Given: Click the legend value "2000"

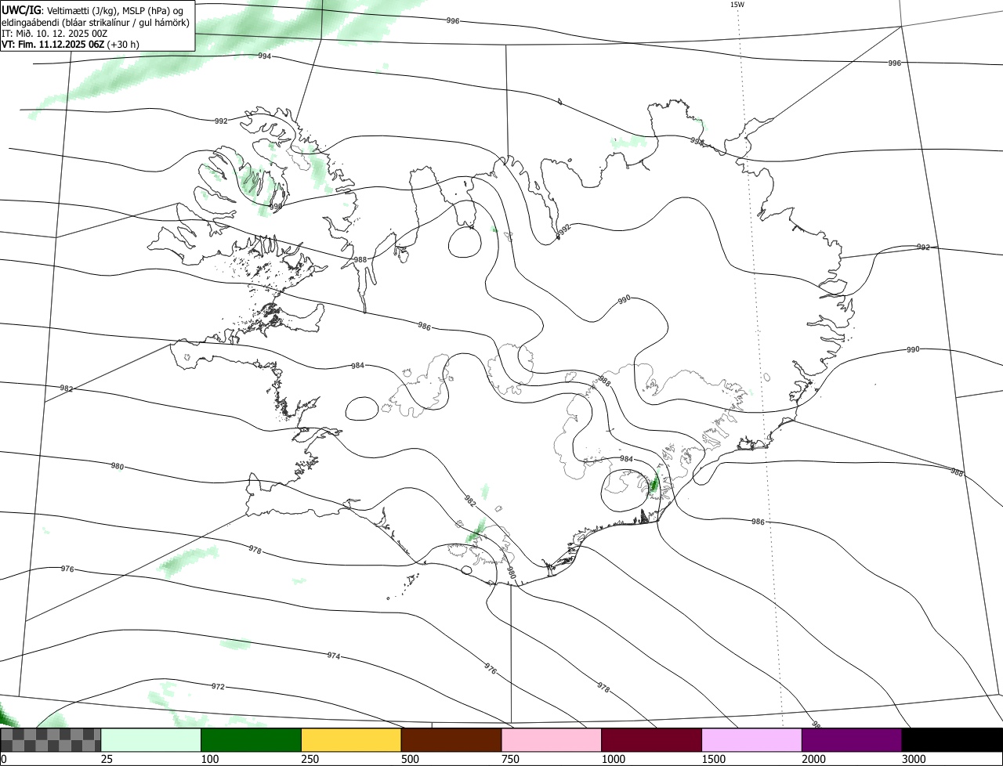Looking at the screenshot, I should (813, 760).
